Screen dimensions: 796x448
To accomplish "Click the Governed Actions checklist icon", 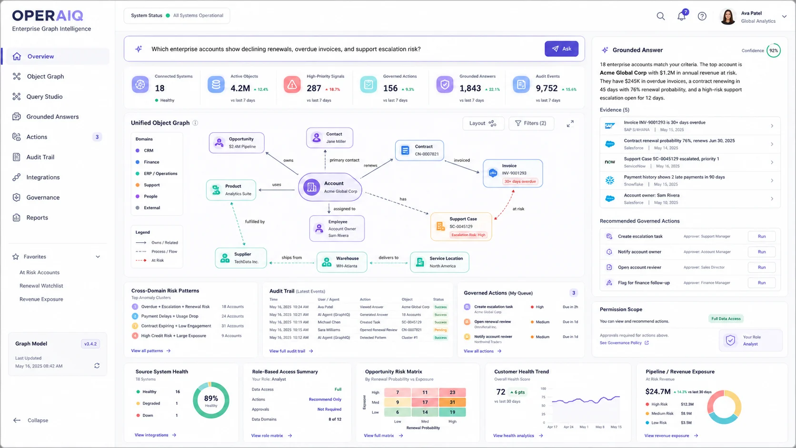I will coord(368,85).
